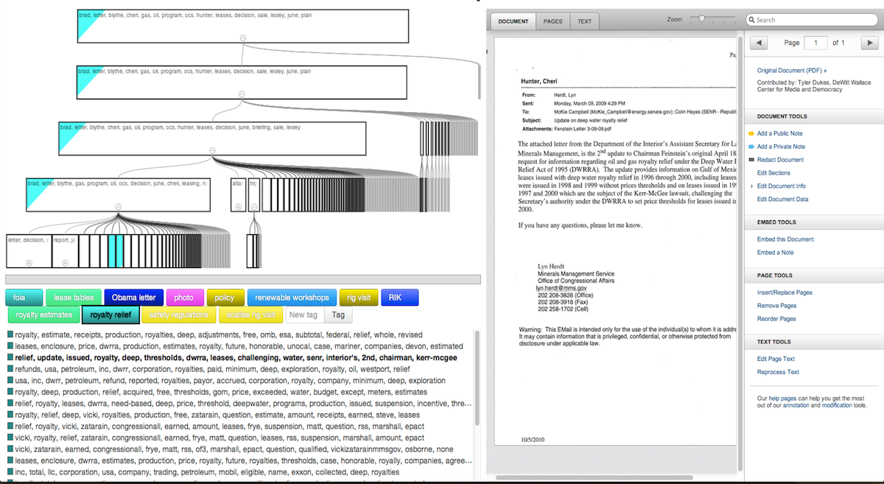Select the policy tag

pyautogui.click(x=225, y=298)
